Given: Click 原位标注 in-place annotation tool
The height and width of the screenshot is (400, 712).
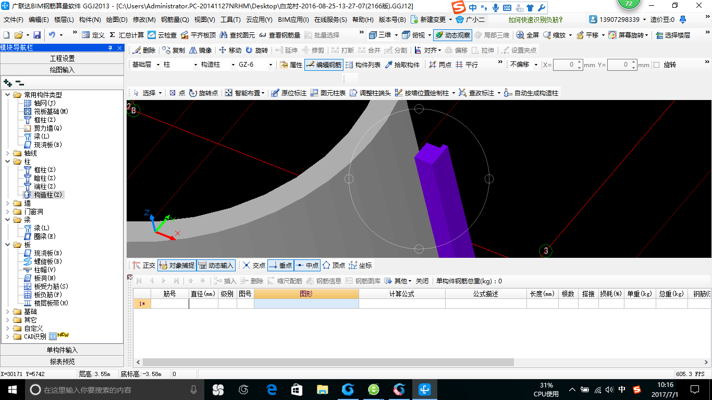Looking at the screenshot, I should (288, 93).
